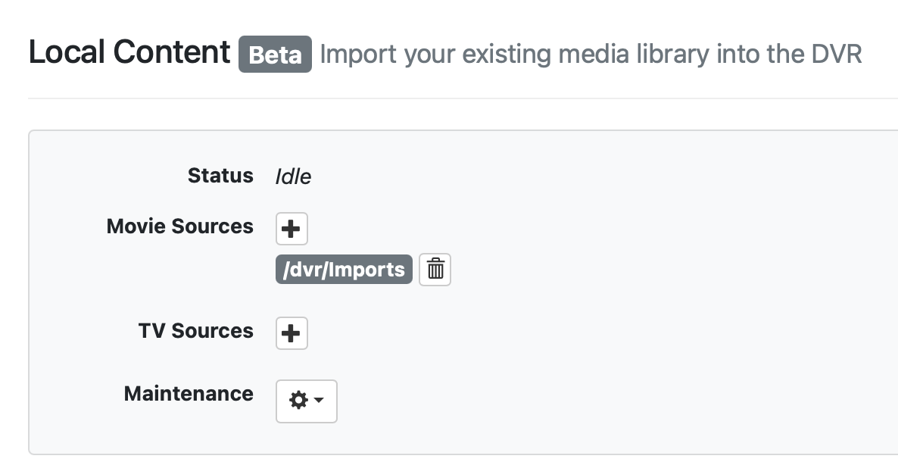This screenshot has height=462, width=898.
Task: Click the Movie Sources label
Action: point(180,226)
